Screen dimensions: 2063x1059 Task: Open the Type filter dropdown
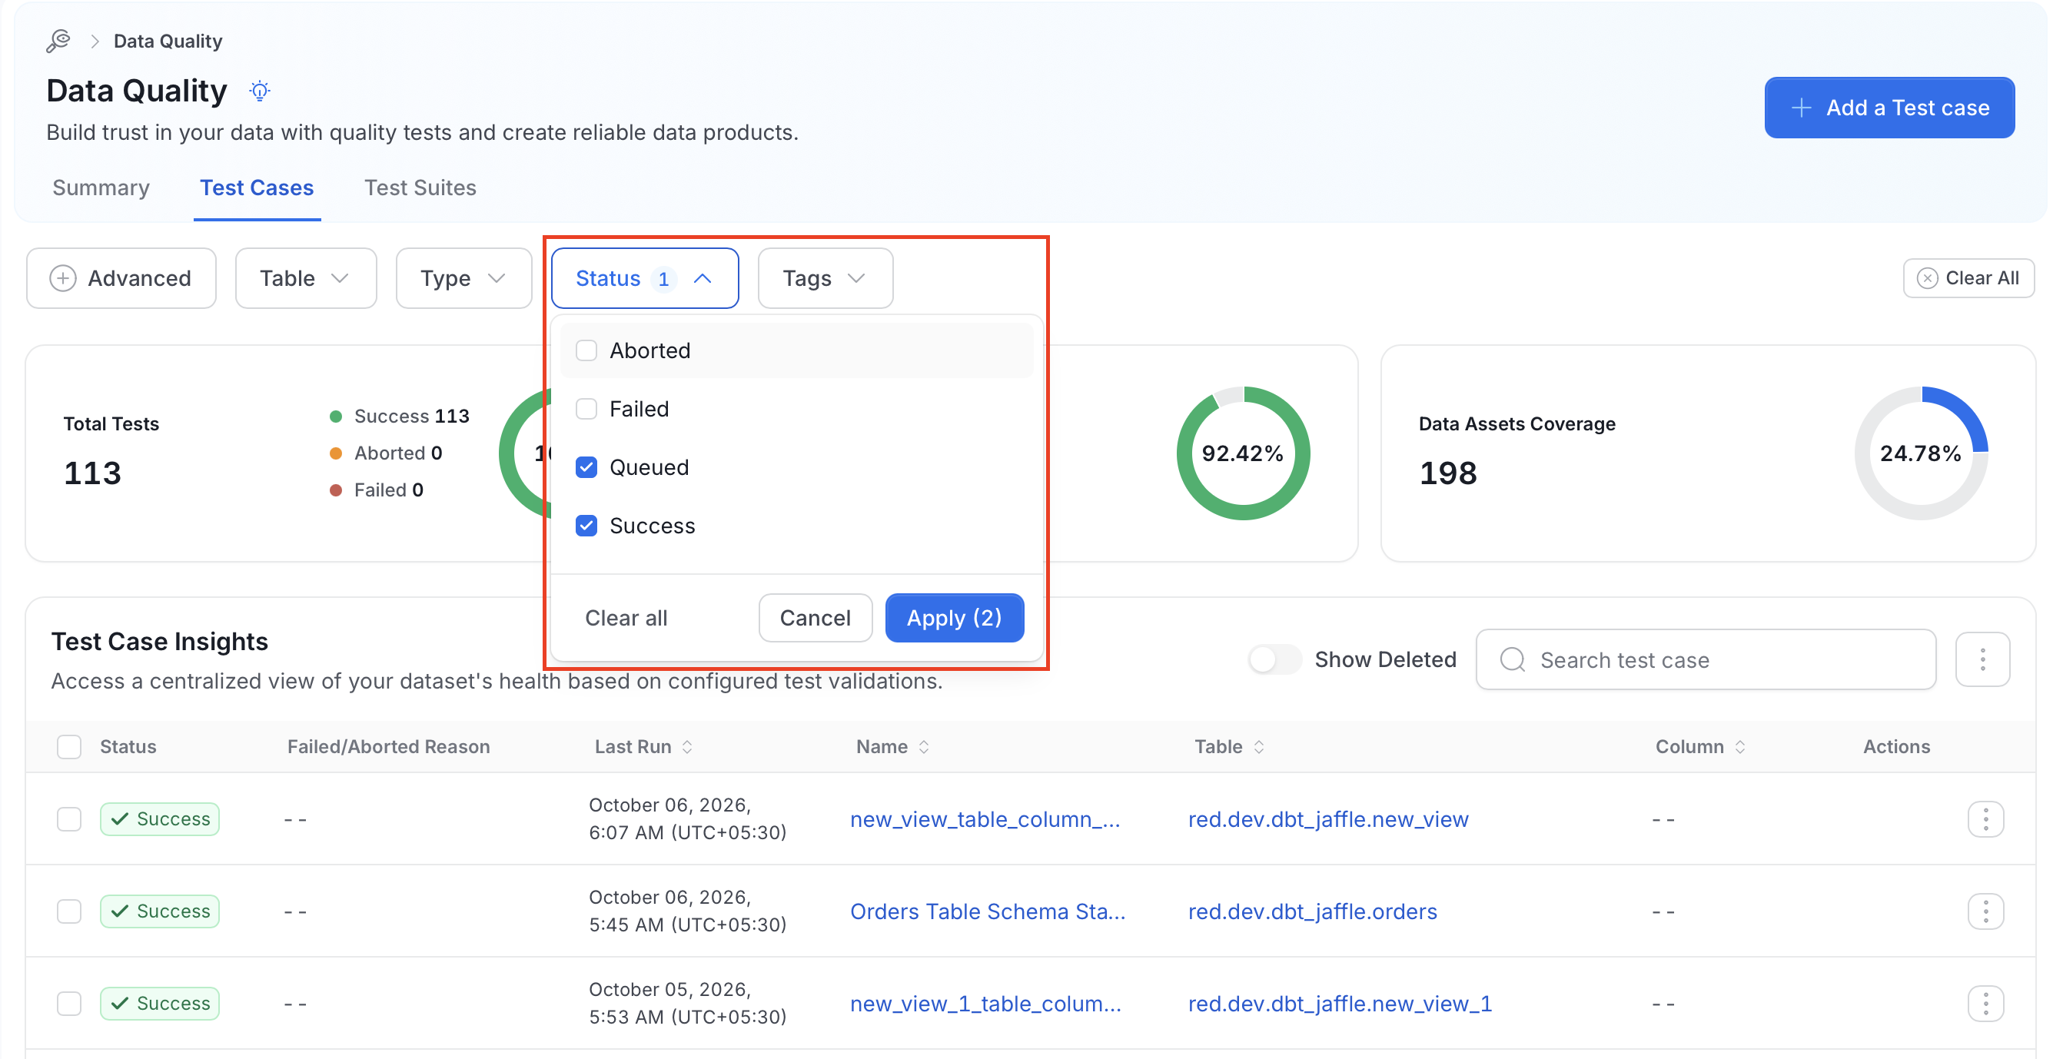[463, 278]
